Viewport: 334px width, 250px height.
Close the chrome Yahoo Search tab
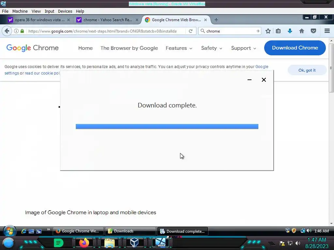137,20
